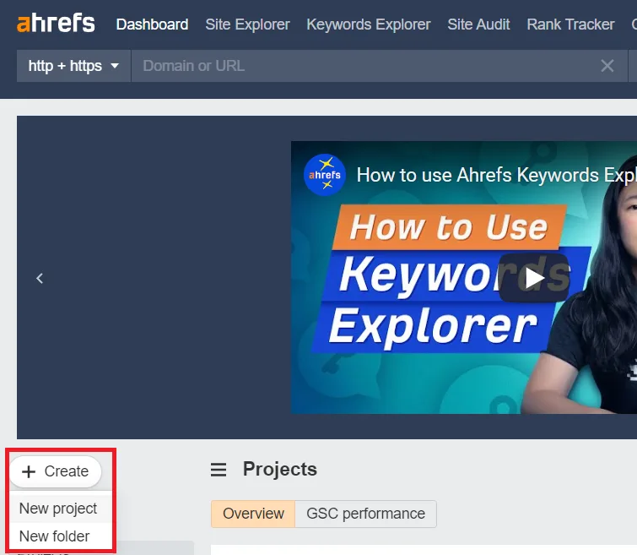
Task: Open the Dashboard menu item
Action: point(152,24)
